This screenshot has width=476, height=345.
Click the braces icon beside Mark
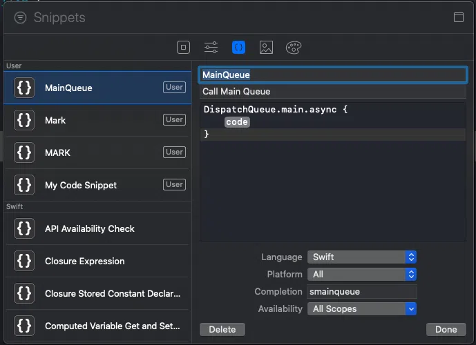click(x=24, y=120)
